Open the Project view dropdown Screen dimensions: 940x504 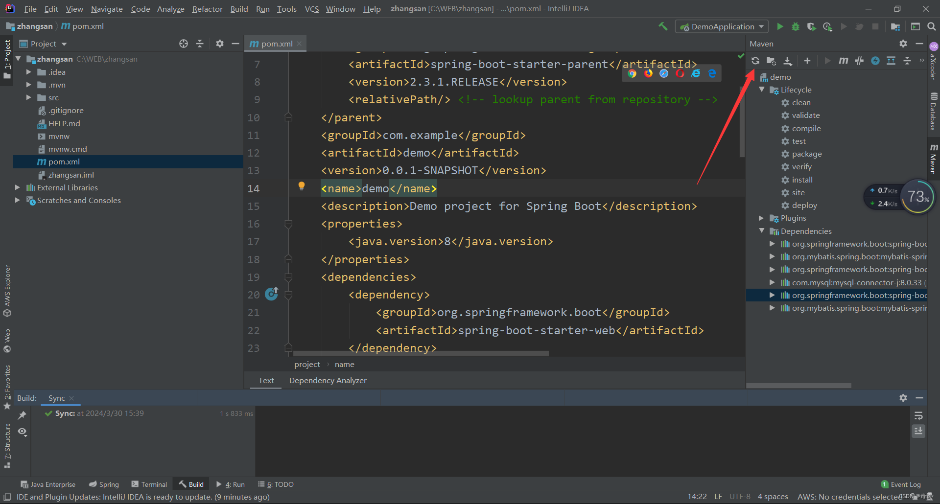pos(43,44)
